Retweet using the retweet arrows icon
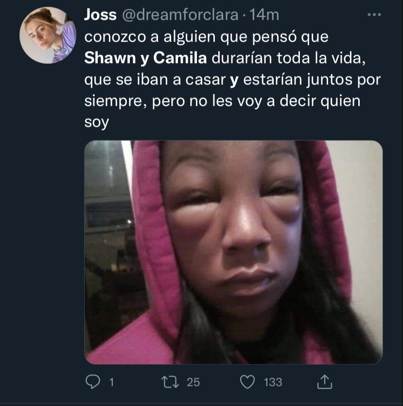This screenshot has height=406, width=403. click(170, 382)
